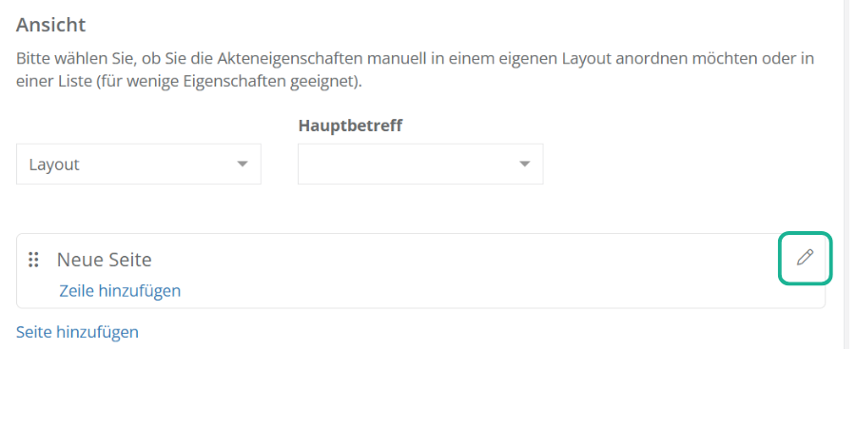This screenshot has height=428, width=856.
Task: Click the selected 'Layout' value text
Action: coord(54,165)
